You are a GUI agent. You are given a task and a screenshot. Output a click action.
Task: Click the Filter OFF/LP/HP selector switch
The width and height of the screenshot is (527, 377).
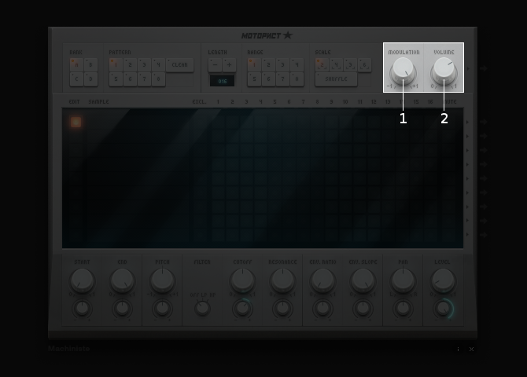(202, 308)
